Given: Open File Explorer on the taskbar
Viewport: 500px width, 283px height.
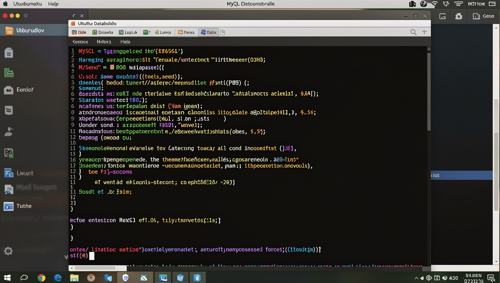Looking at the screenshot, I should (x=74, y=278).
